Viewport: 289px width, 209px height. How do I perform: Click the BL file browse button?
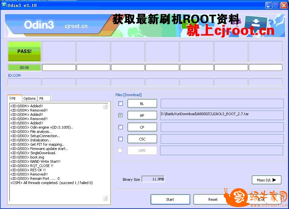[142, 104]
